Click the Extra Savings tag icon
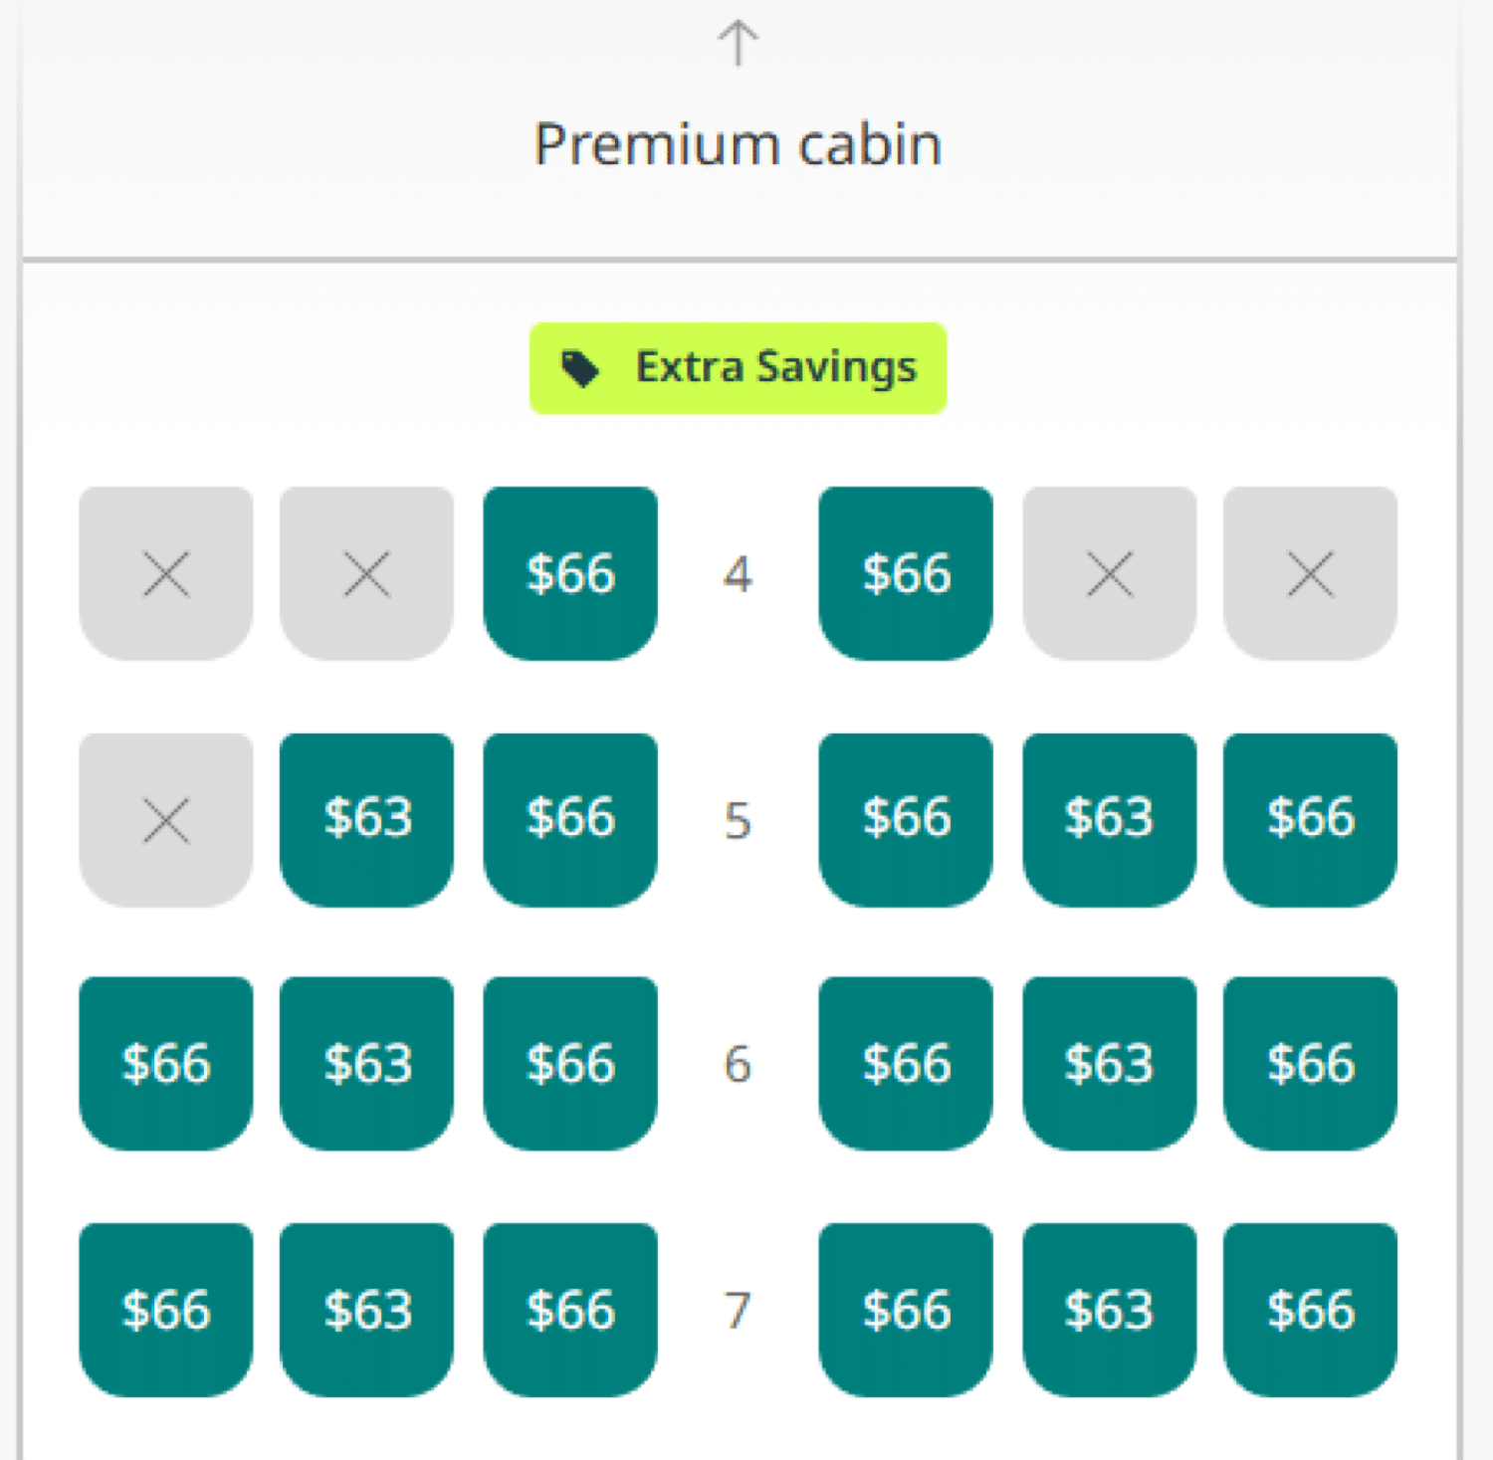 pos(580,368)
